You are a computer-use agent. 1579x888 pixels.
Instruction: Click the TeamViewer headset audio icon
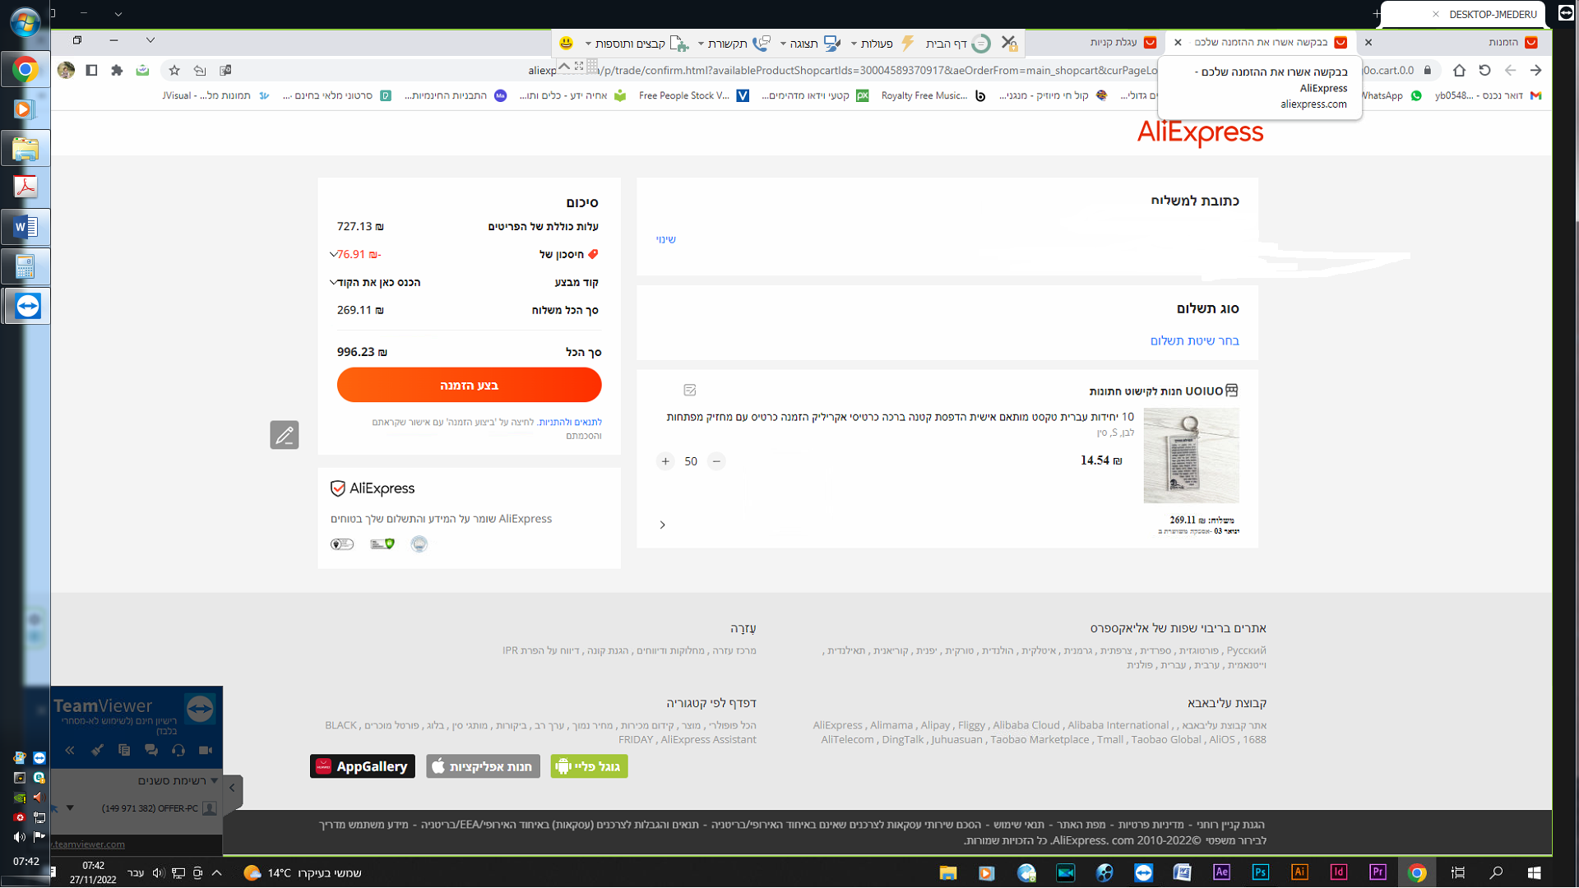(178, 750)
